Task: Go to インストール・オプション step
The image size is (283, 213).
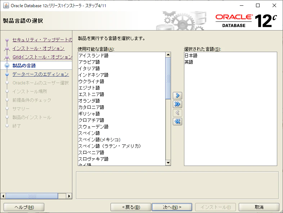Action: (x=39, y=48)
